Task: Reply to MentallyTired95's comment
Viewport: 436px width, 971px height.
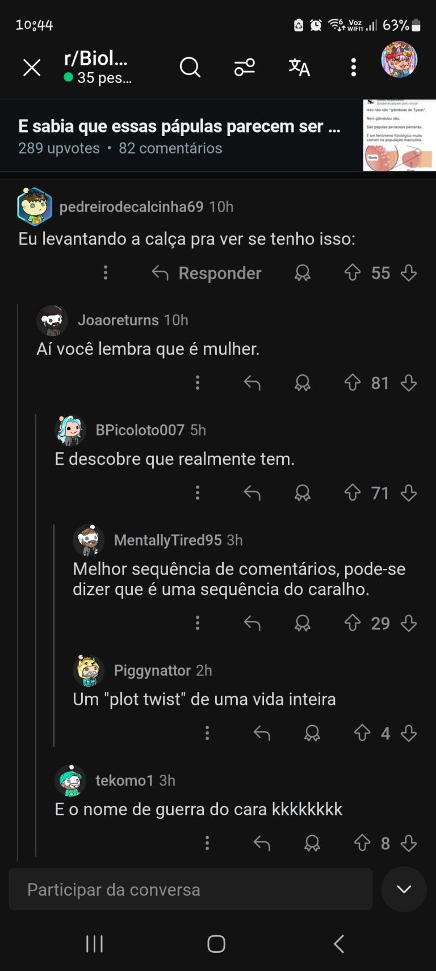Action: coord(252,623)
